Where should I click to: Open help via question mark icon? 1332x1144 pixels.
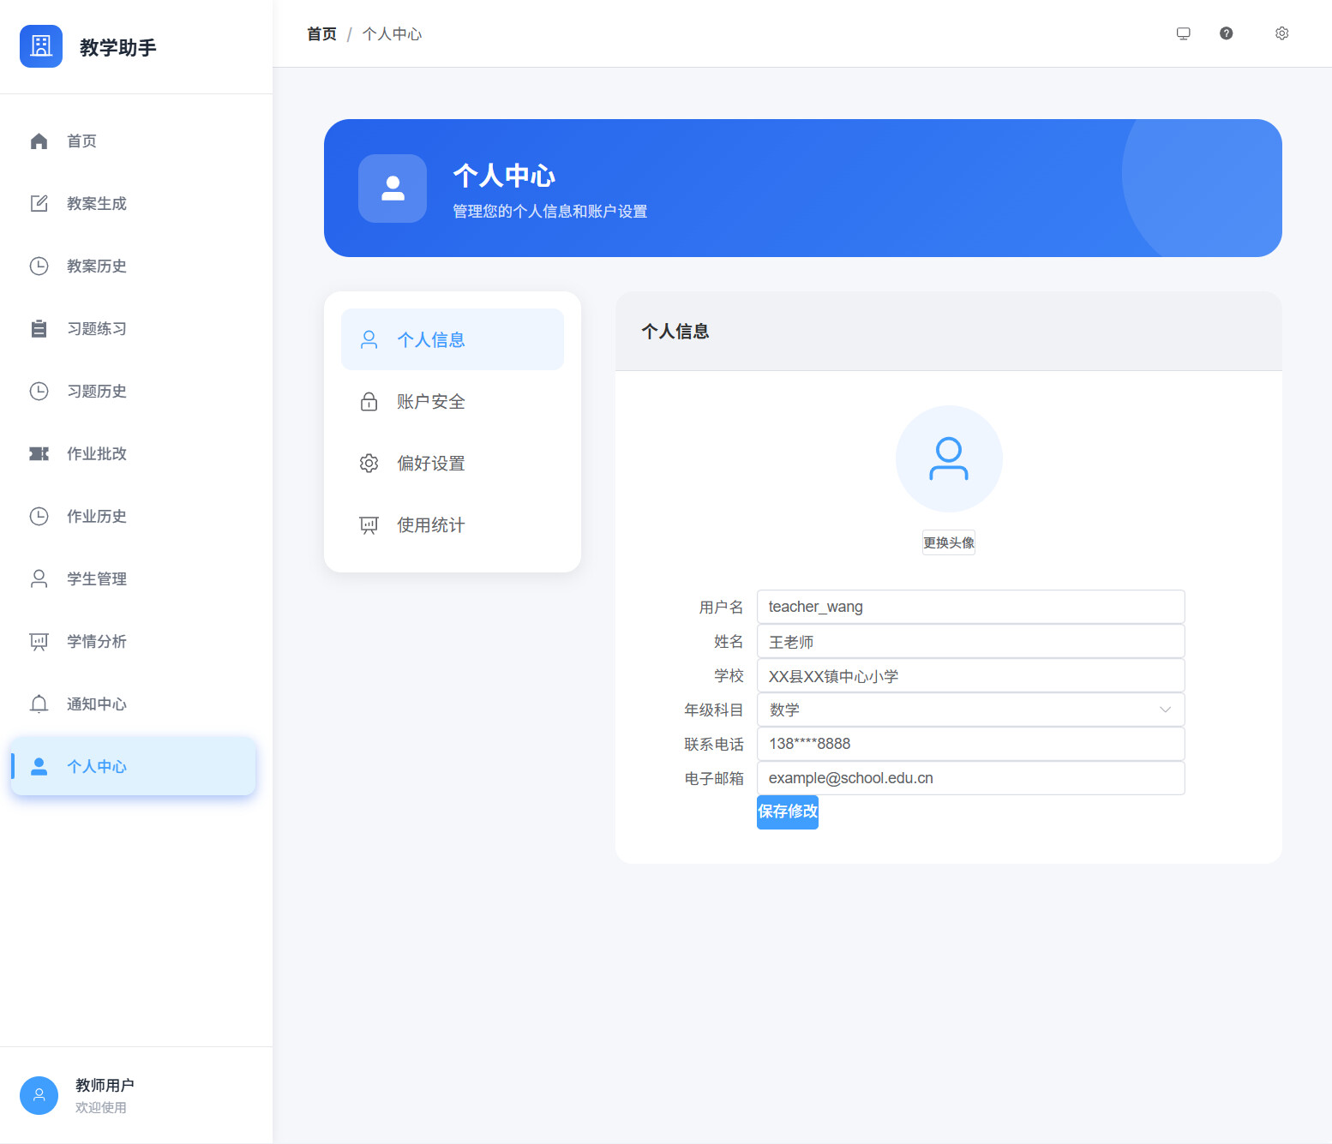(x=1226, y=33)
